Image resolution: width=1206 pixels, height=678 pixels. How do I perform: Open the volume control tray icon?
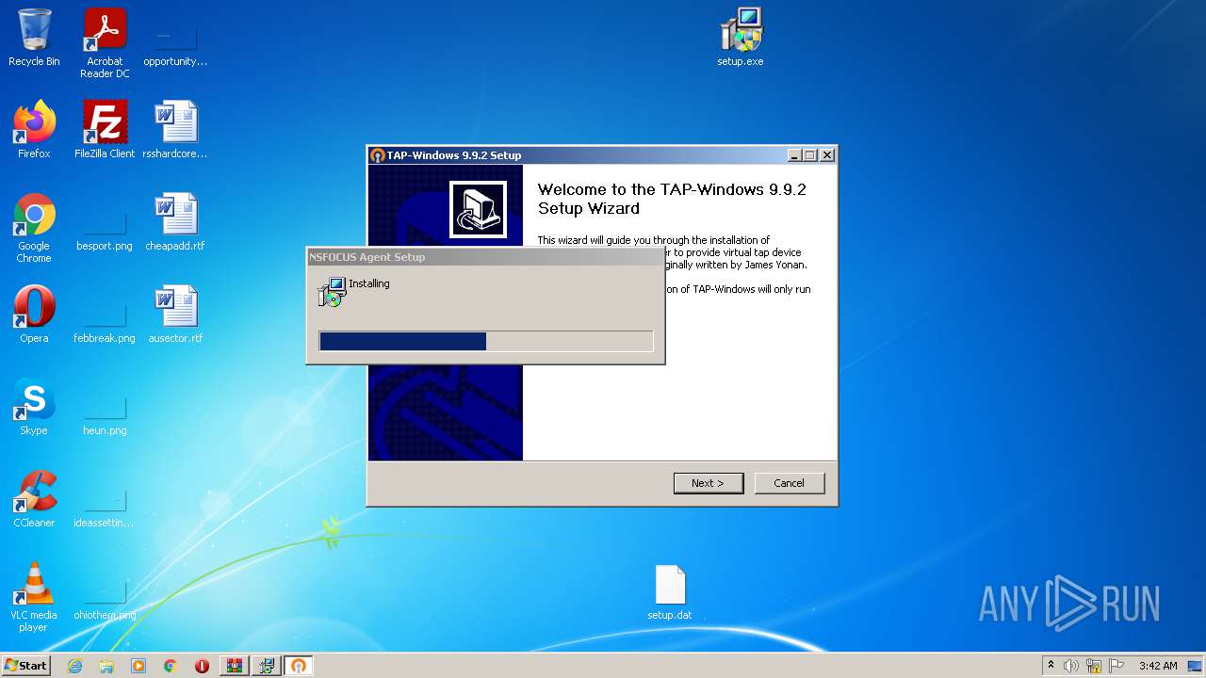click(x=1071, y=666)
